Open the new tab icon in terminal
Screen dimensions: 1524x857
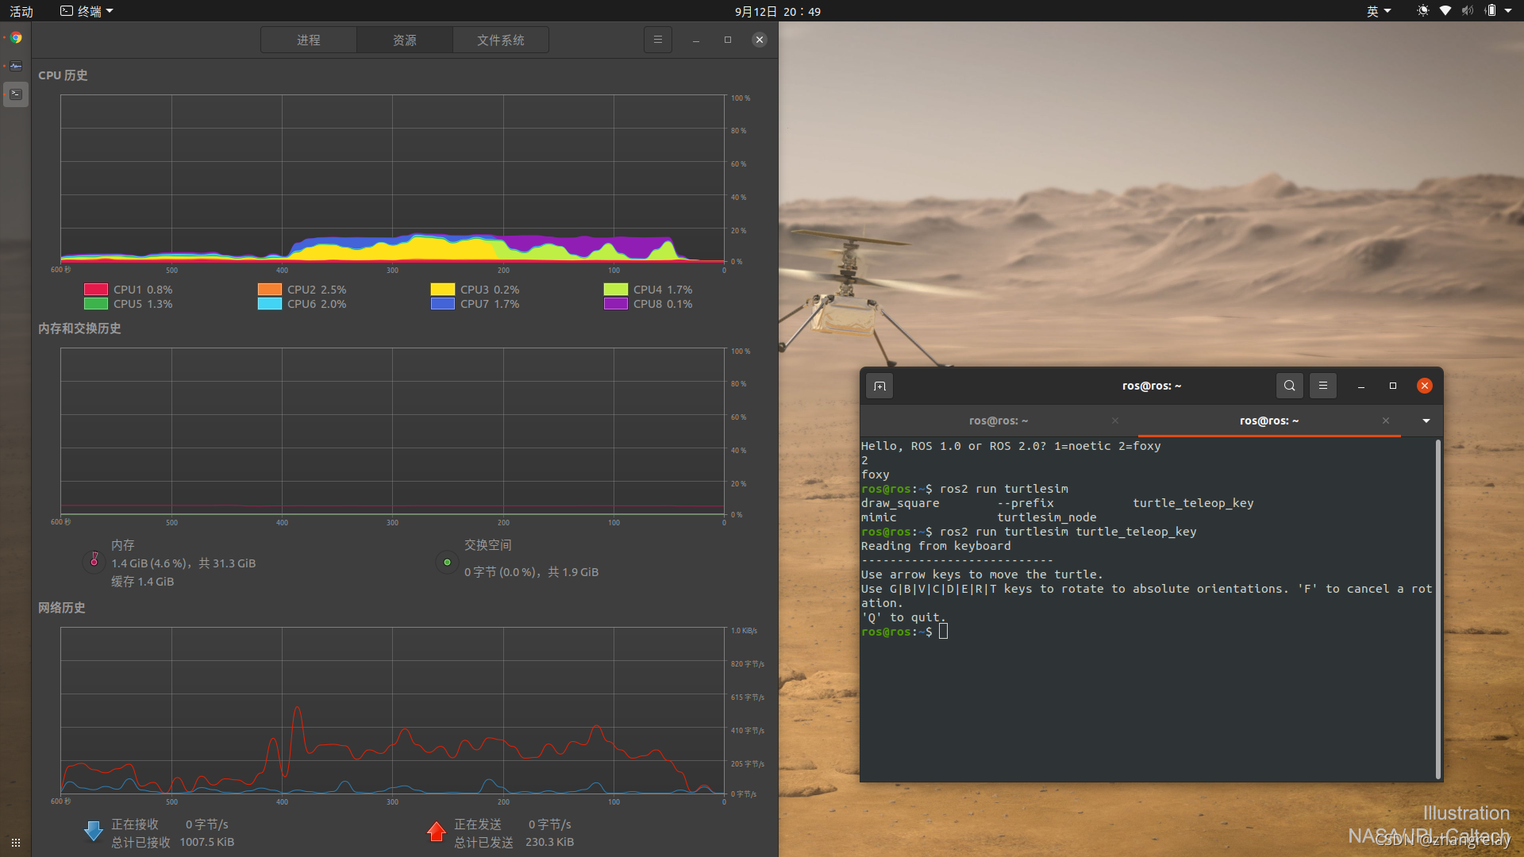(879, 386)
